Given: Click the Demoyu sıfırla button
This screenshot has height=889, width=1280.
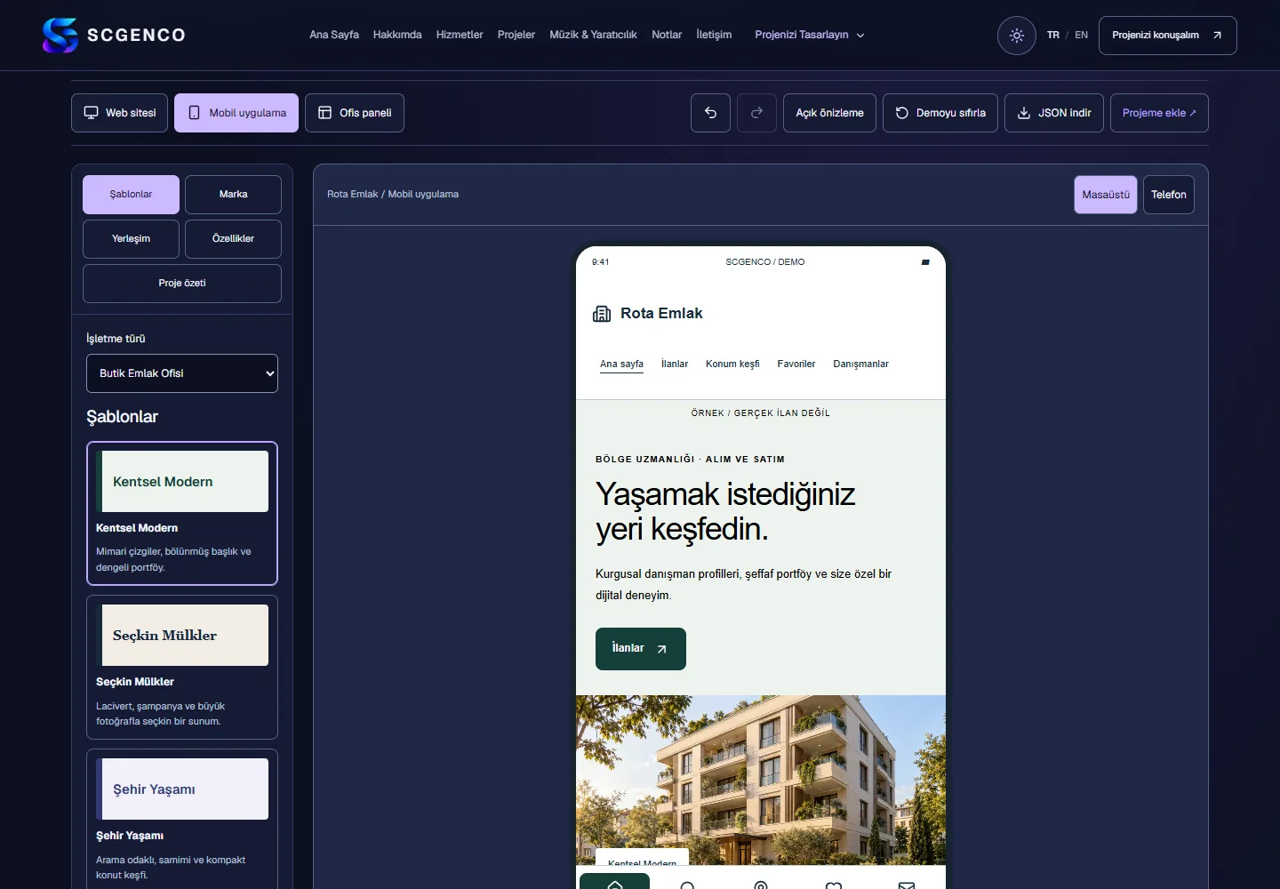Looking at the screenshot, I should [x=940, y=113].
